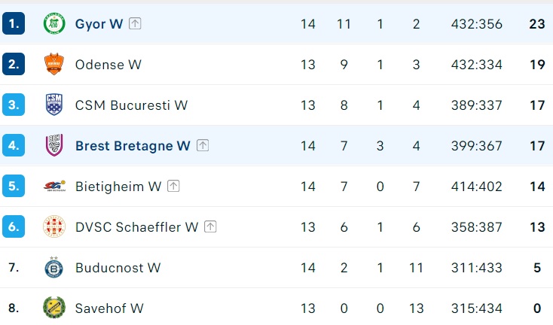Click the arrow icon beside Bietigheim W

pyautogui.click(x=174, y=187)
